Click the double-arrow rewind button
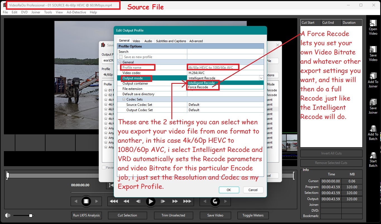Image resolution: width=381 pixels, height=224 pixels. point(126,201)
